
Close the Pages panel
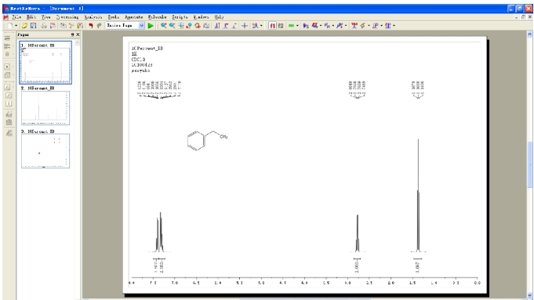pyautogui.click(x=78, y=34)
